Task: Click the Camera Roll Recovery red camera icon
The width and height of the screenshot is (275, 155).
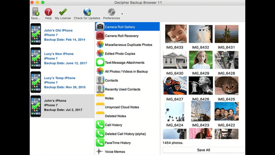Action: [x=100, y=36]
